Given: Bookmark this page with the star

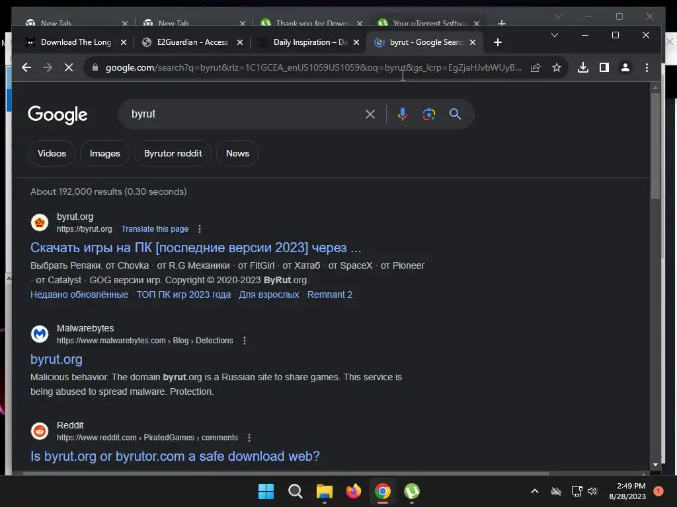Looking at the screenshot, I should coord(557,67).
